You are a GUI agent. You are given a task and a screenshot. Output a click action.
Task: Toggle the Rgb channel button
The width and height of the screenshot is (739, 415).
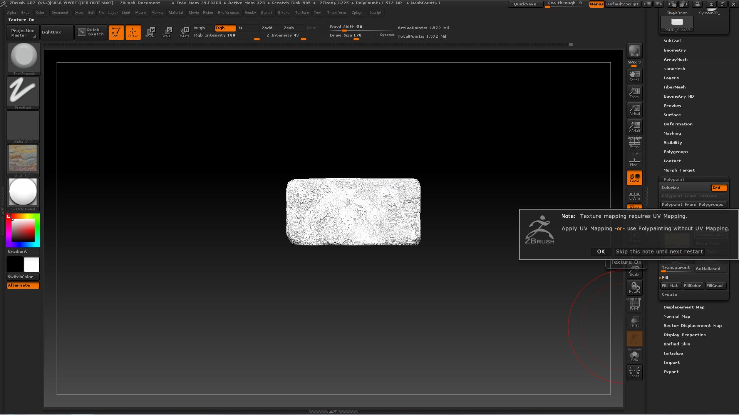point(225,28)
